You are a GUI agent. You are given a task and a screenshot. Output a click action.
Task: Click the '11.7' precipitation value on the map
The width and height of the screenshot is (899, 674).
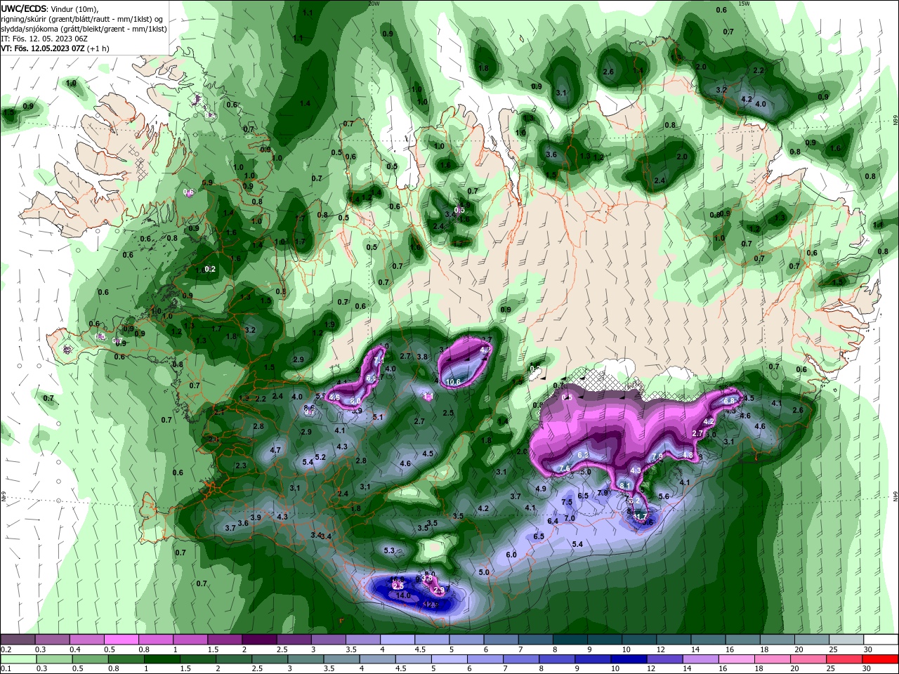pyautogui.click(x=640, y=517)
